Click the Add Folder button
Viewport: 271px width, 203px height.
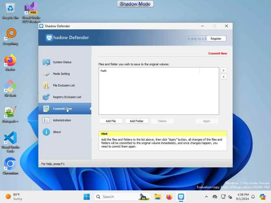tap(137, 121)
